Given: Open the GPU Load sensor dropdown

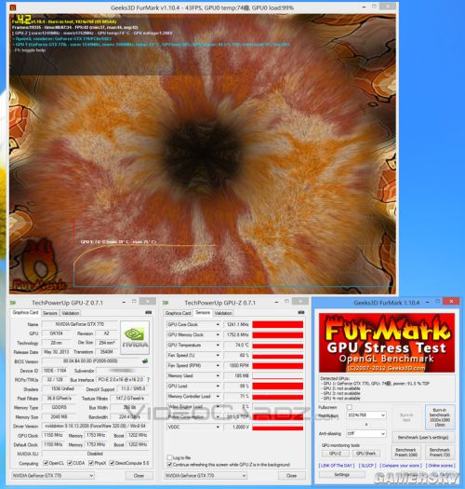Looking at the screenshot, I should pos(218,387).
